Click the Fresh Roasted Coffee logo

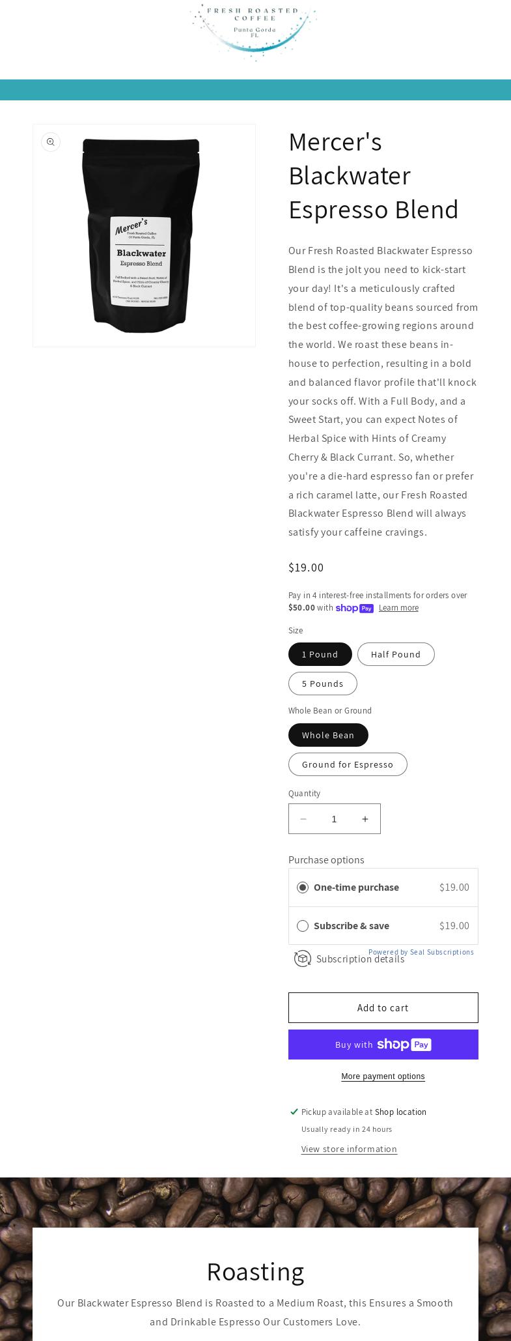254,31
